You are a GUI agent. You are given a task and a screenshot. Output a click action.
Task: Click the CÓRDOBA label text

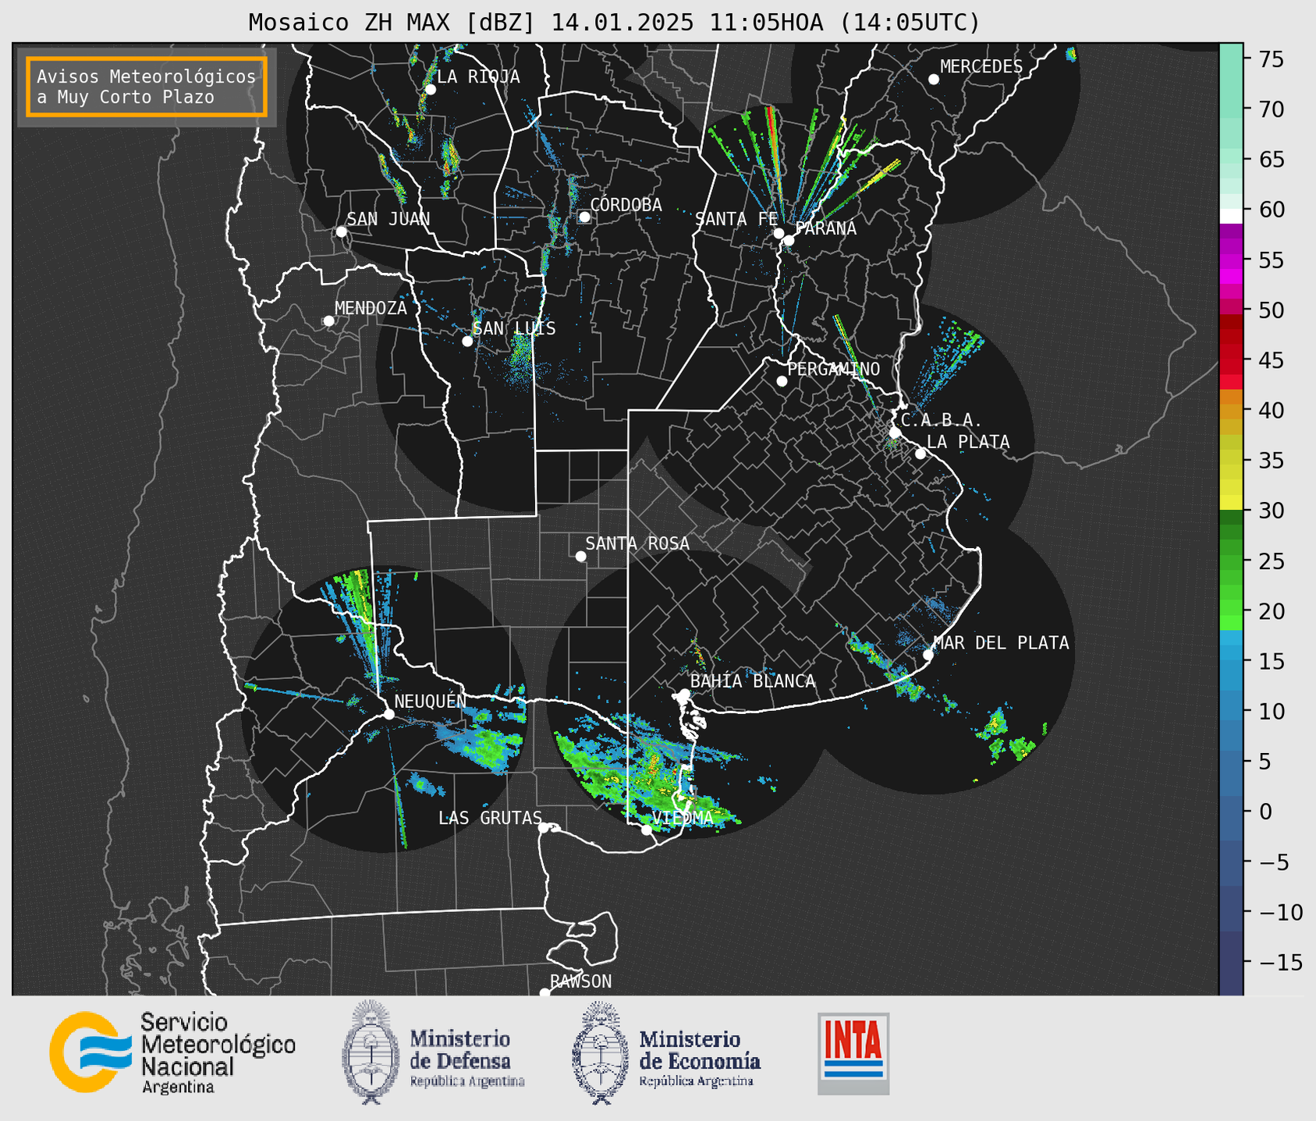(626, 205)
